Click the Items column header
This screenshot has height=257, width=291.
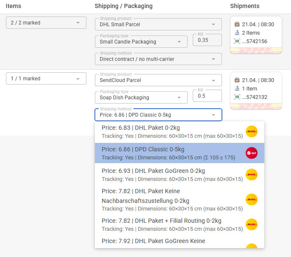(14, 6)
